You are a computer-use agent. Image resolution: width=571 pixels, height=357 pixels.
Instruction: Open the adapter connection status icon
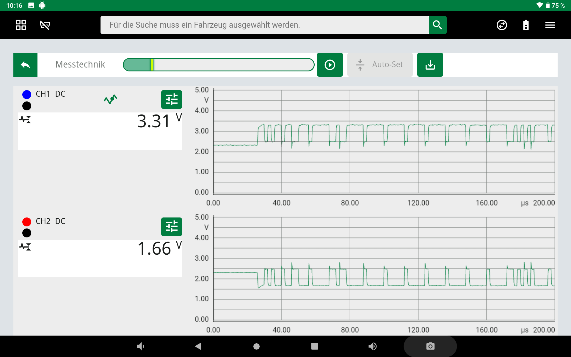(x=502, y=25)
